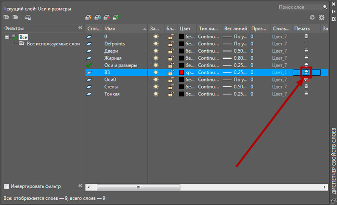Set current layer with green check icon
Viewport: 337px width, 205px height.
pos(116,17)
